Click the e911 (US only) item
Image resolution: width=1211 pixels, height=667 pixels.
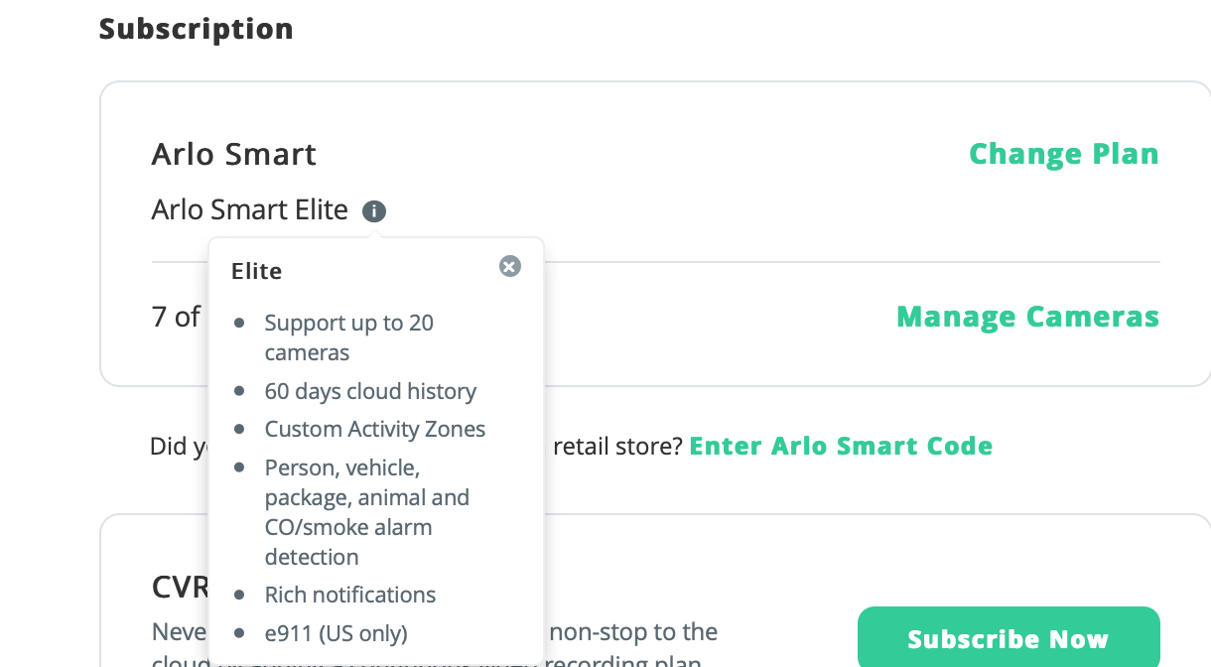pos(336,632)
